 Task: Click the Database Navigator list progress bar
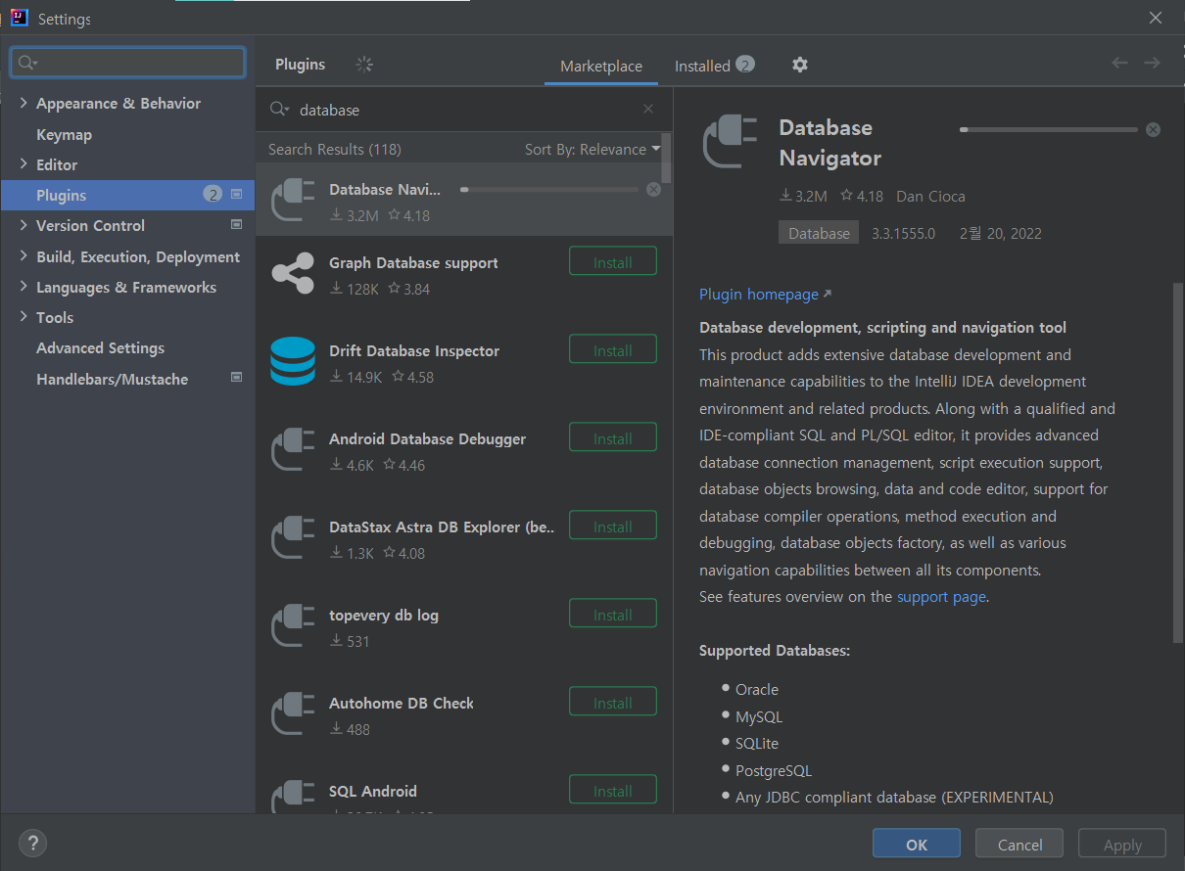(x=549, y=189)
